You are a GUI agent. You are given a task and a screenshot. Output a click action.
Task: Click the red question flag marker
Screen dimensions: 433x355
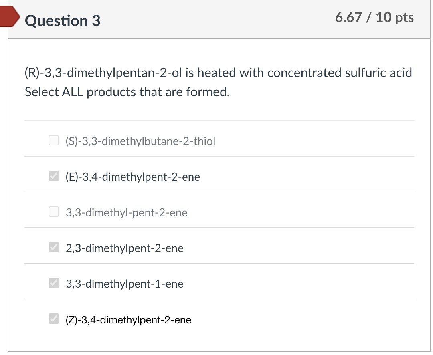(x=9, y=17)
